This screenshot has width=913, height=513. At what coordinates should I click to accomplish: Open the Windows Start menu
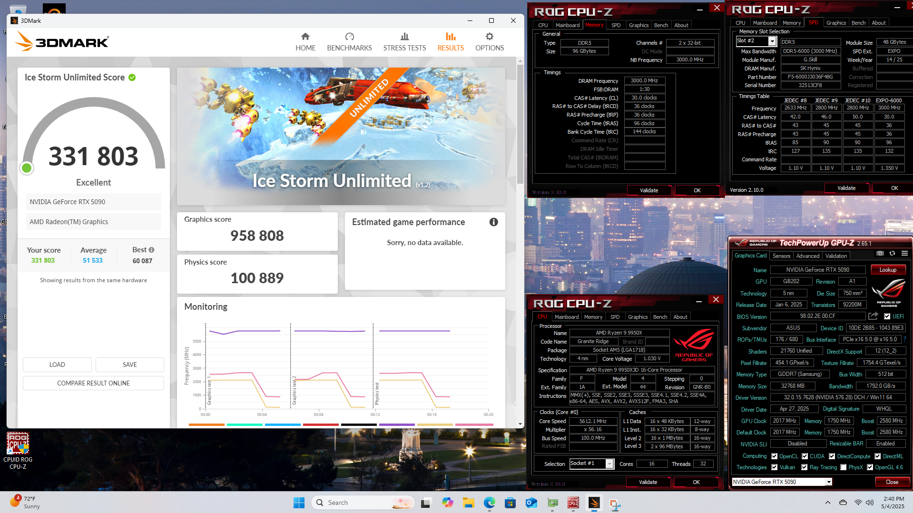[x=299, y=503]
